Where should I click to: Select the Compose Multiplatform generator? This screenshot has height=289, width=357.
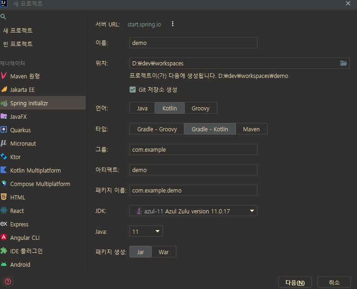[x=43, y=184]
